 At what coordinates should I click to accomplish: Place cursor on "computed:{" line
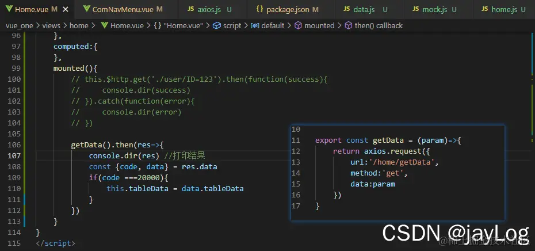pyautogui.click(x=75, y=47)
